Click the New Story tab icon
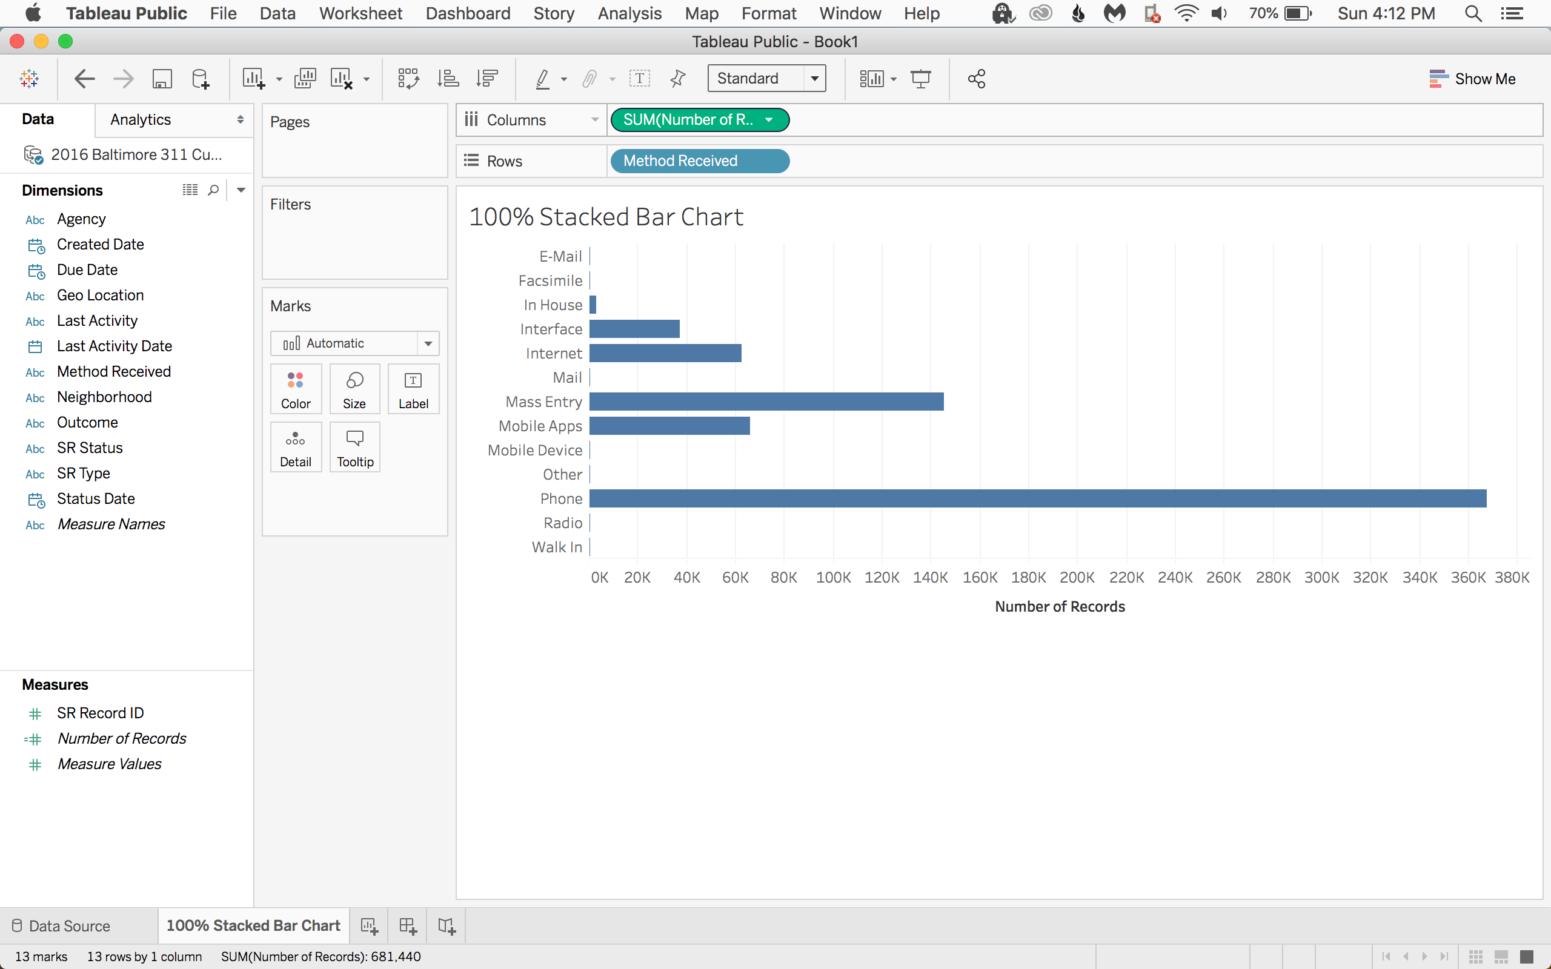1551x969 pixels. click(x=447, y=926)
